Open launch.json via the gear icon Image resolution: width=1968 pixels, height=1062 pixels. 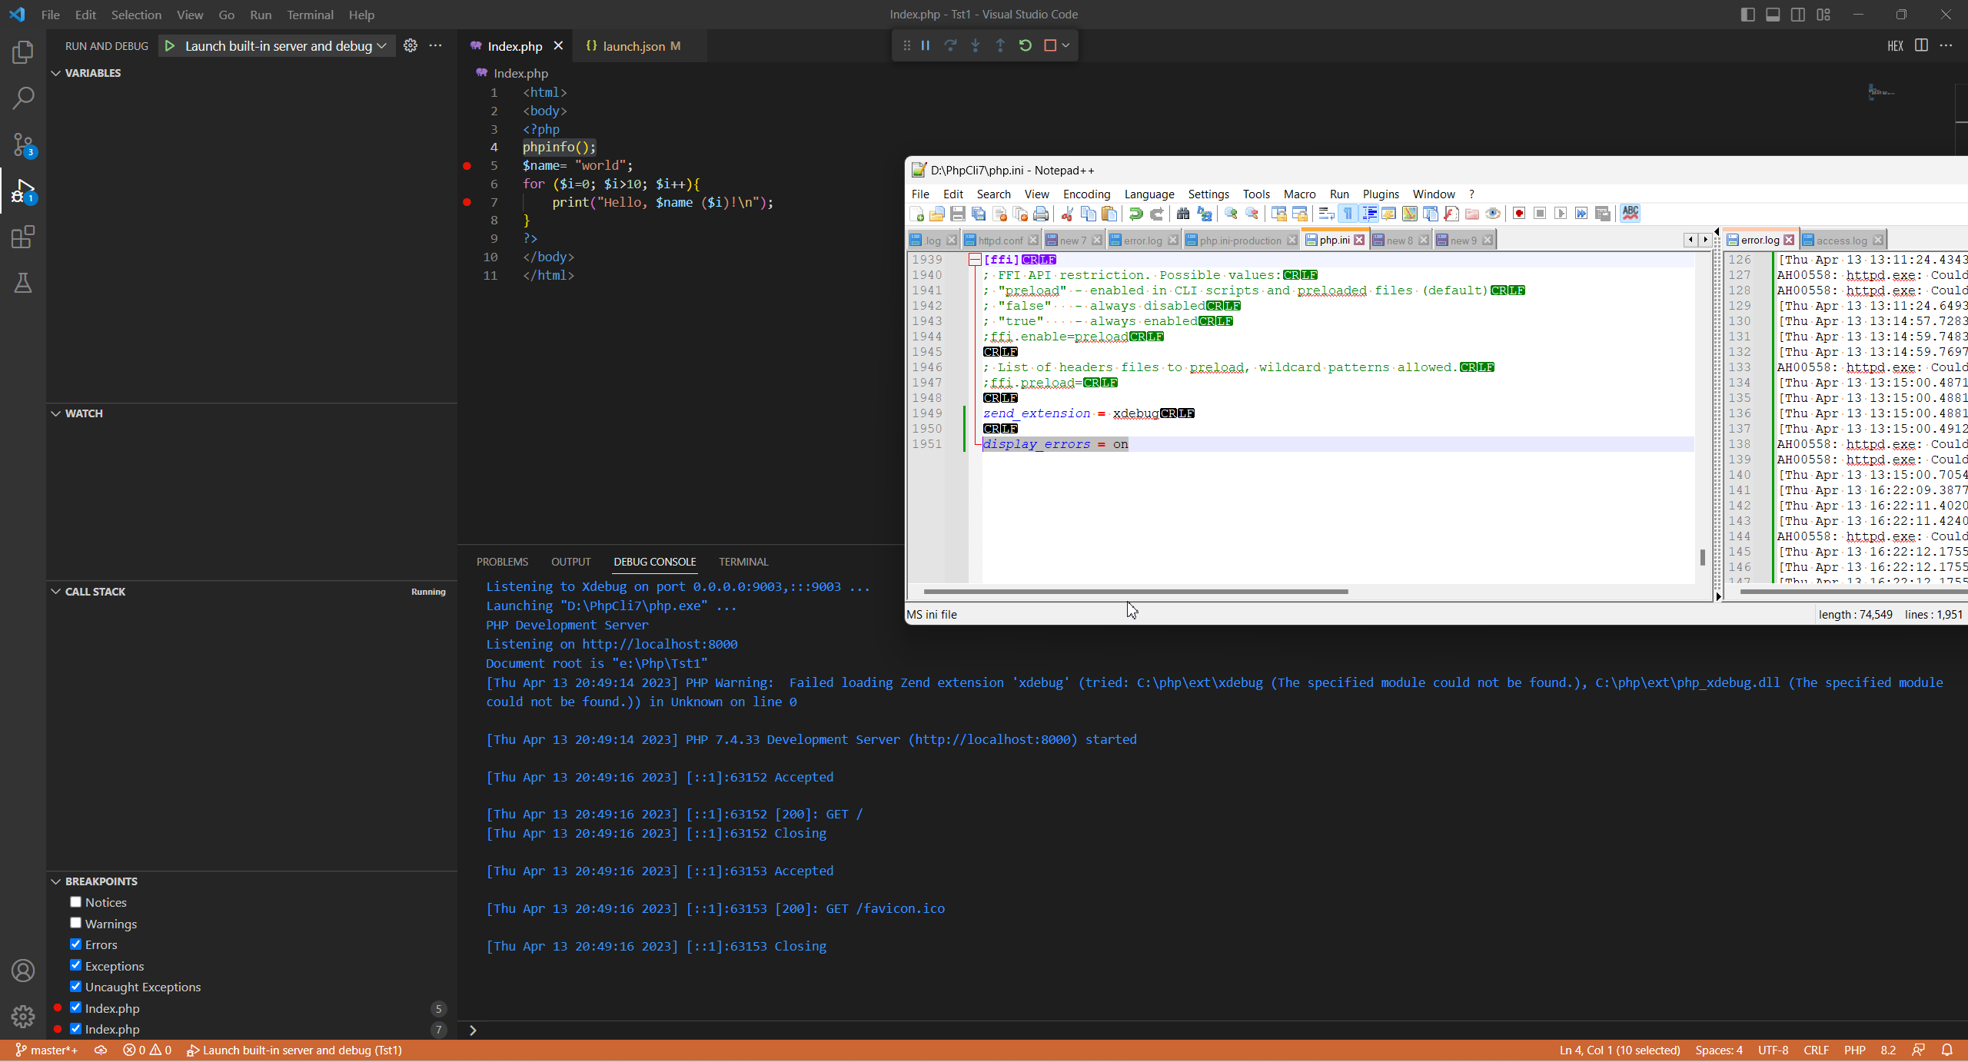tap(411, 45)
